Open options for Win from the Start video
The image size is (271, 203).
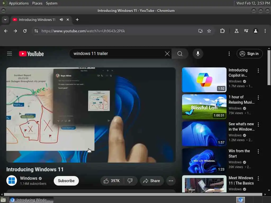pos(258,151)
